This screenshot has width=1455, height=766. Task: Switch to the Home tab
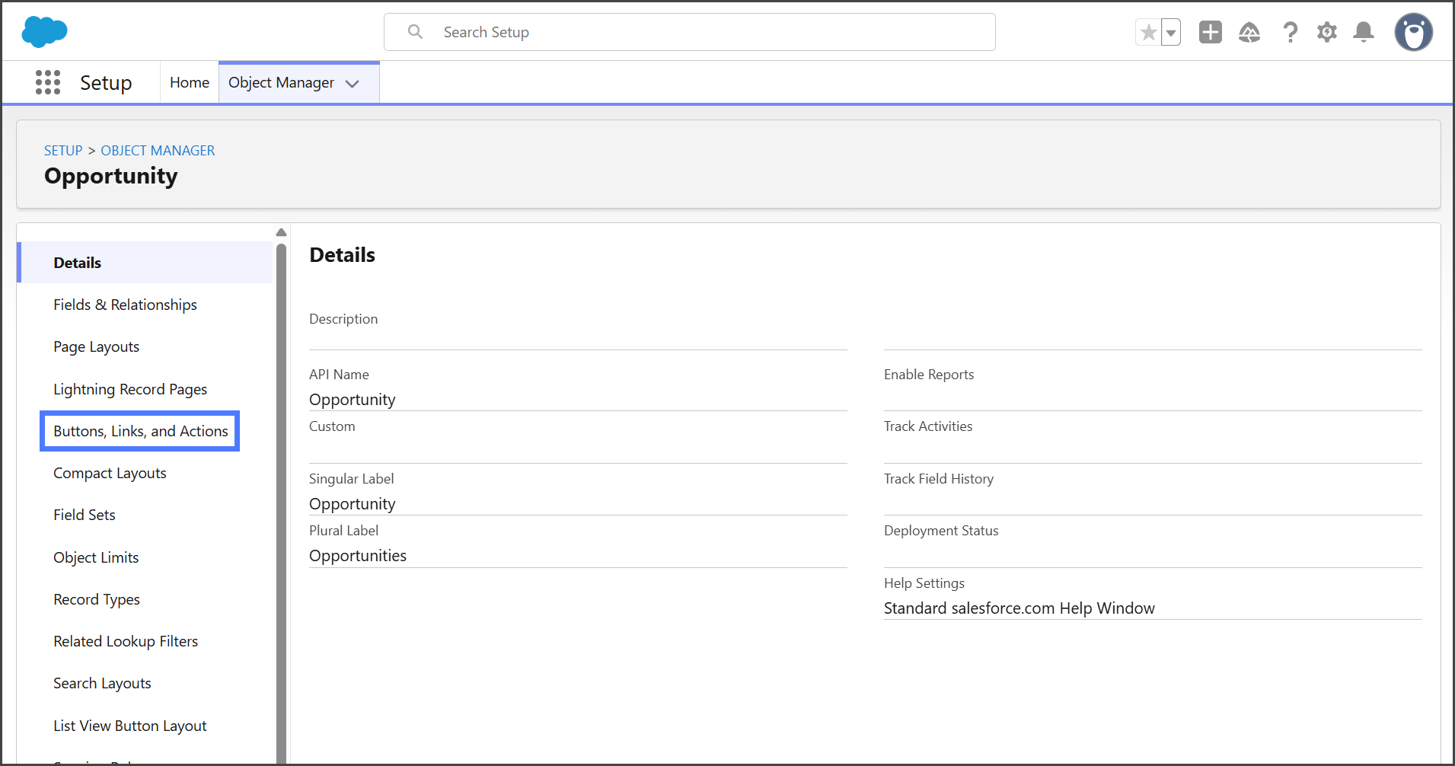coord(189,82)
